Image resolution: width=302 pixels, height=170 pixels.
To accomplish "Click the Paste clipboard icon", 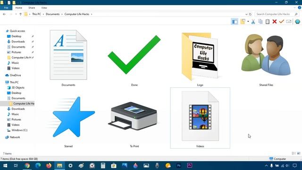I will coord(268,21).
